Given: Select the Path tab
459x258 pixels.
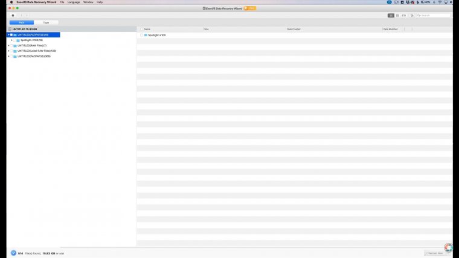Looking at the screenshot, I should point(22,22).
